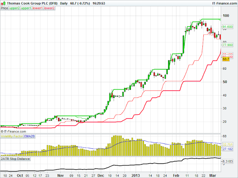Click the 27.182 EMA20 value tag
This screenshot has width=238, height=178.
[228, 149]
